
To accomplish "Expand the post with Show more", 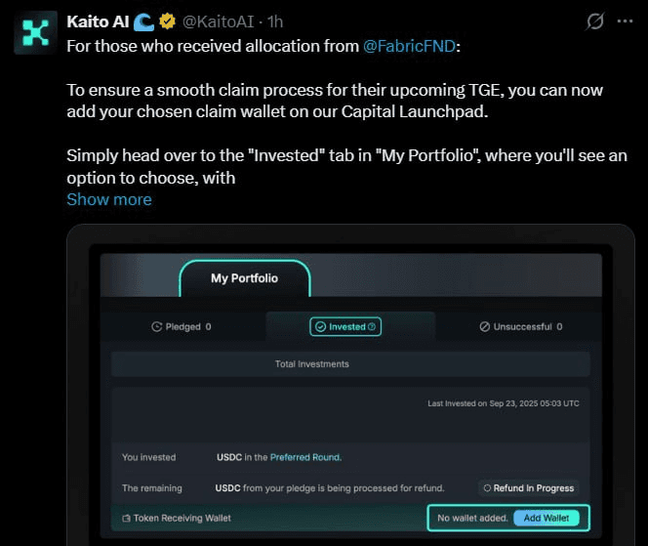I will pyautogui.click(x=108, y=199).
